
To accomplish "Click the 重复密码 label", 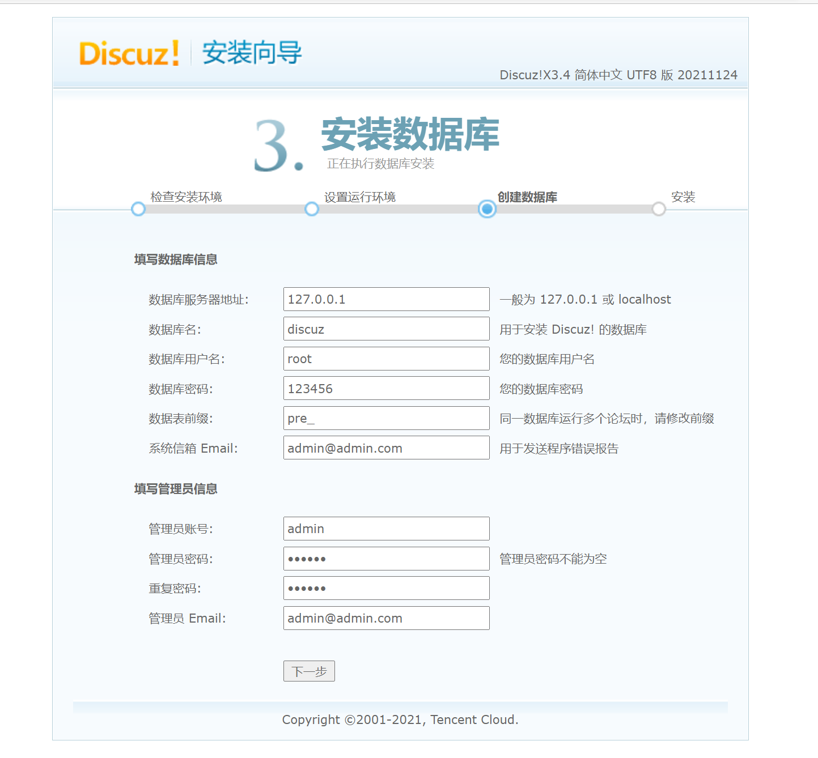I will (175, 589).
